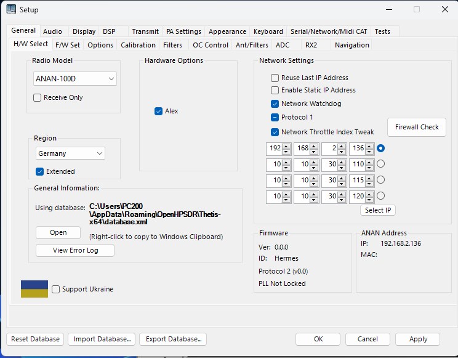Select the 10.10.30.120 address radio button
The width and height of the screenshot is (458, 358).
[380, 195]
